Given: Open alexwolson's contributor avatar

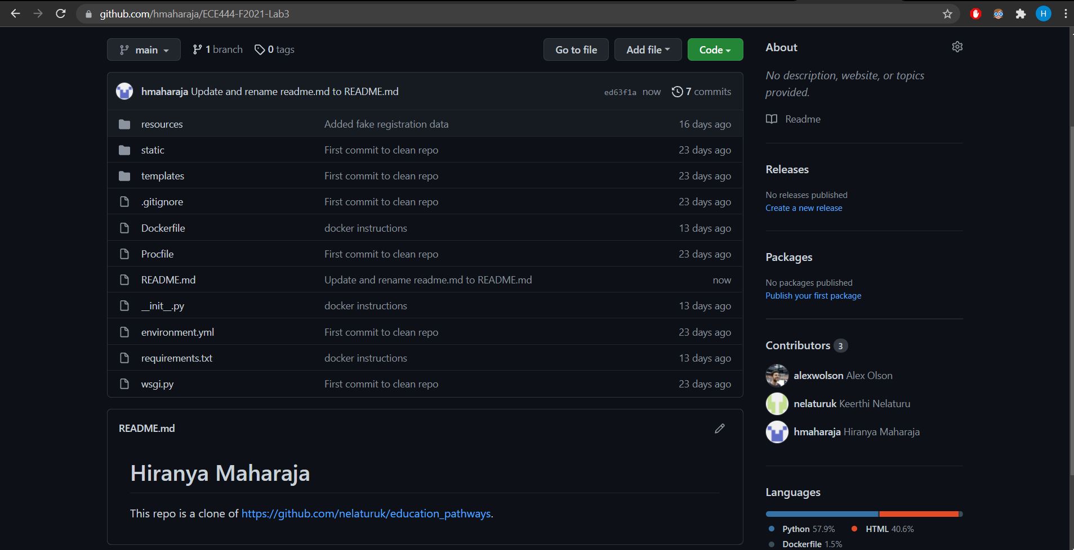Looking at the screenshot, I should pyautogui.click(x=777, y=376).
